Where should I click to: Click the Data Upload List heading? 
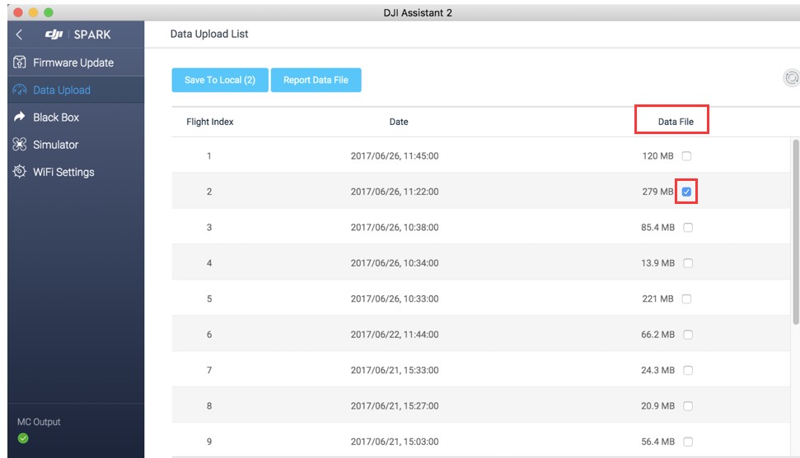[x=209, y=34]
